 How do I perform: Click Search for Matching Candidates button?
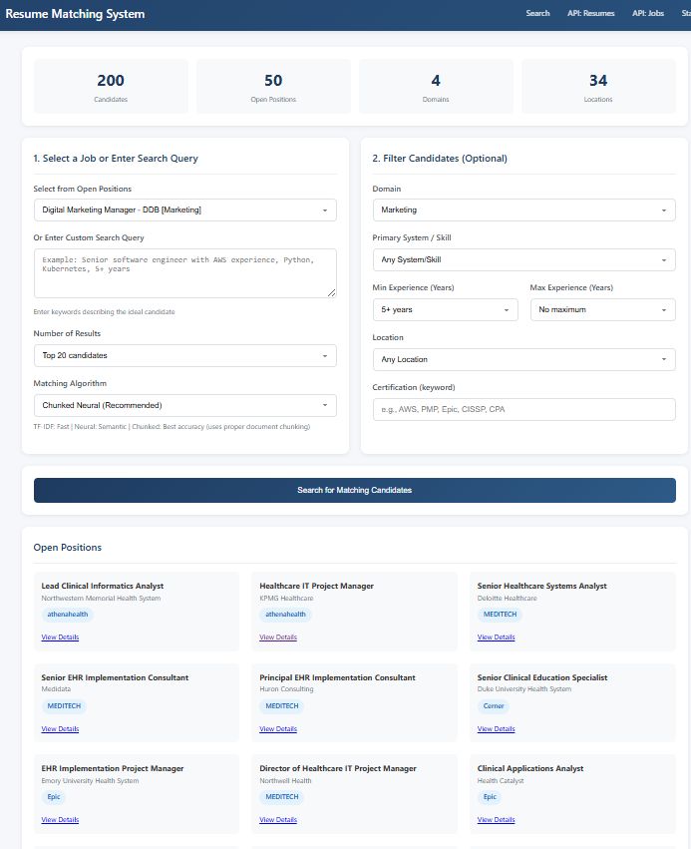(354, 490)
